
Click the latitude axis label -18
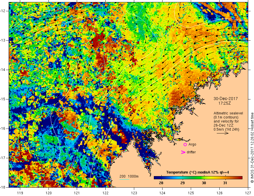(3, 187)
